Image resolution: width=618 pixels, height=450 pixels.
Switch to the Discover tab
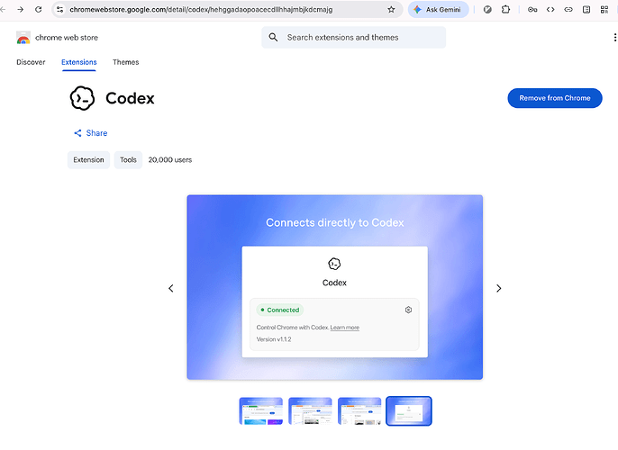(31, 62)
